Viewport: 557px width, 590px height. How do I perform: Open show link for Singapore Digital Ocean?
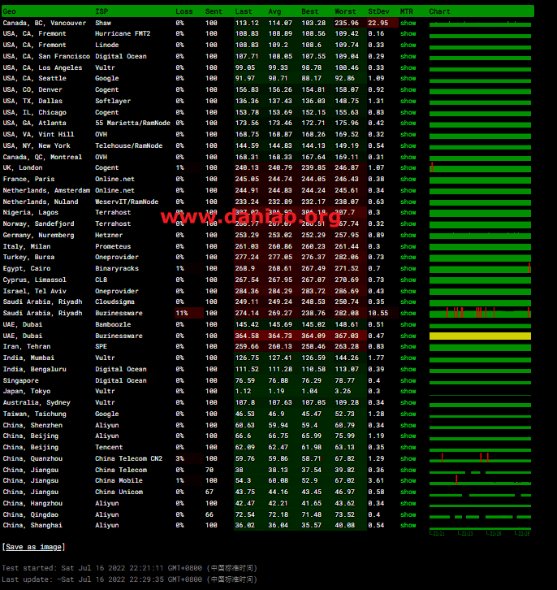point(408,380)
